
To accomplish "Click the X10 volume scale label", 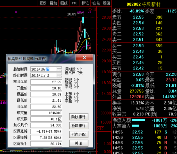I will pos(100,129).
